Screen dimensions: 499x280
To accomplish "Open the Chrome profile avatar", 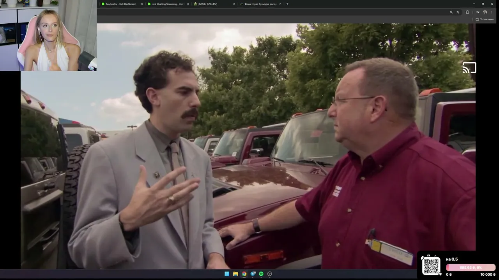I will pos(485,12).
